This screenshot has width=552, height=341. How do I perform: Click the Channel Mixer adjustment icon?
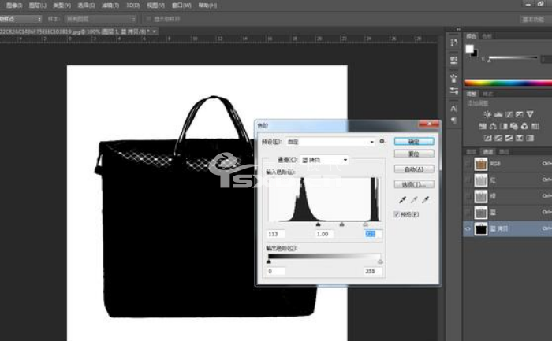tap(524, 126)
